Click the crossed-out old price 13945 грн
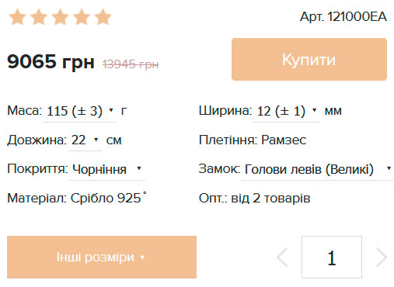Viewport: 394px width, 287px height. point(131,64)
